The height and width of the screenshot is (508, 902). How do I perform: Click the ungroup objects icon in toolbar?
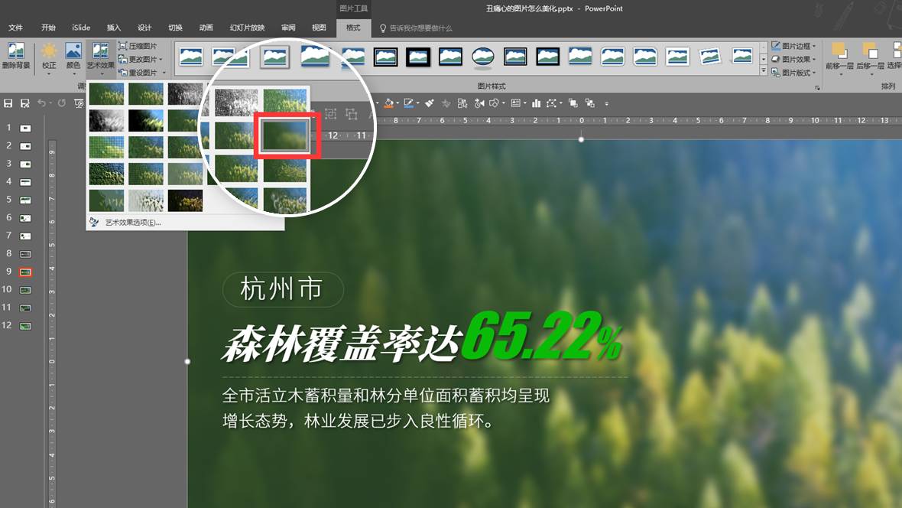coord(589,103)
